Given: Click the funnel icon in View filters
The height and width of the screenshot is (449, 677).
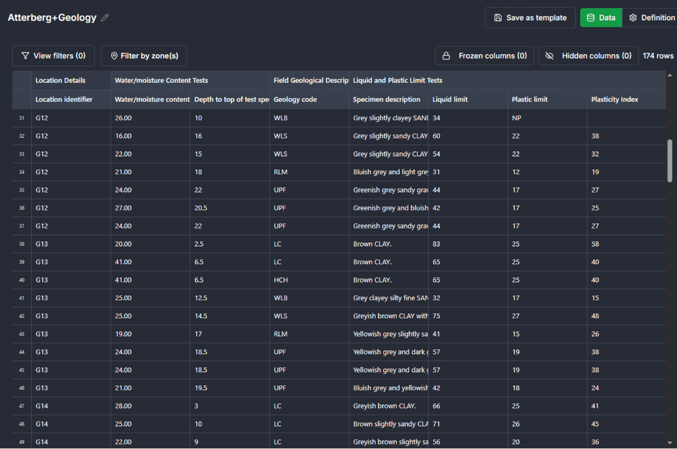Looking at the screenshot, I should pyautogui.click(x=25, y=56).
